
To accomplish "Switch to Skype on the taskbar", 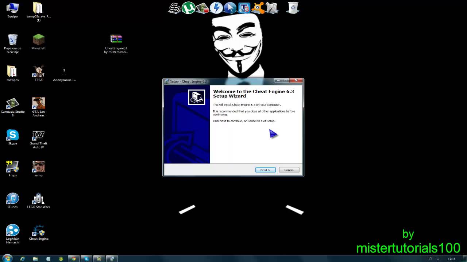I will pyautogui.click(x=86, y=259).
